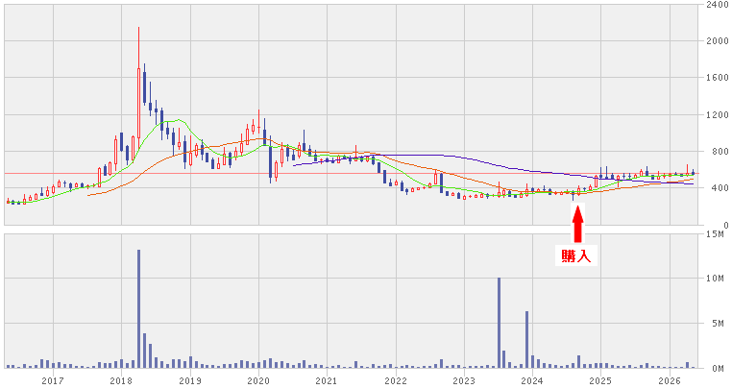Click the 2019 year label on the time axis

(x=190, y=381)
